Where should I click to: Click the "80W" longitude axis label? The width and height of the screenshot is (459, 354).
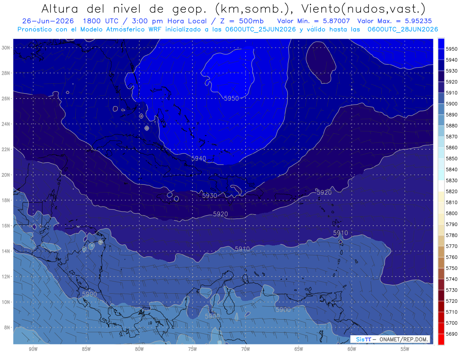coord(139,349)
